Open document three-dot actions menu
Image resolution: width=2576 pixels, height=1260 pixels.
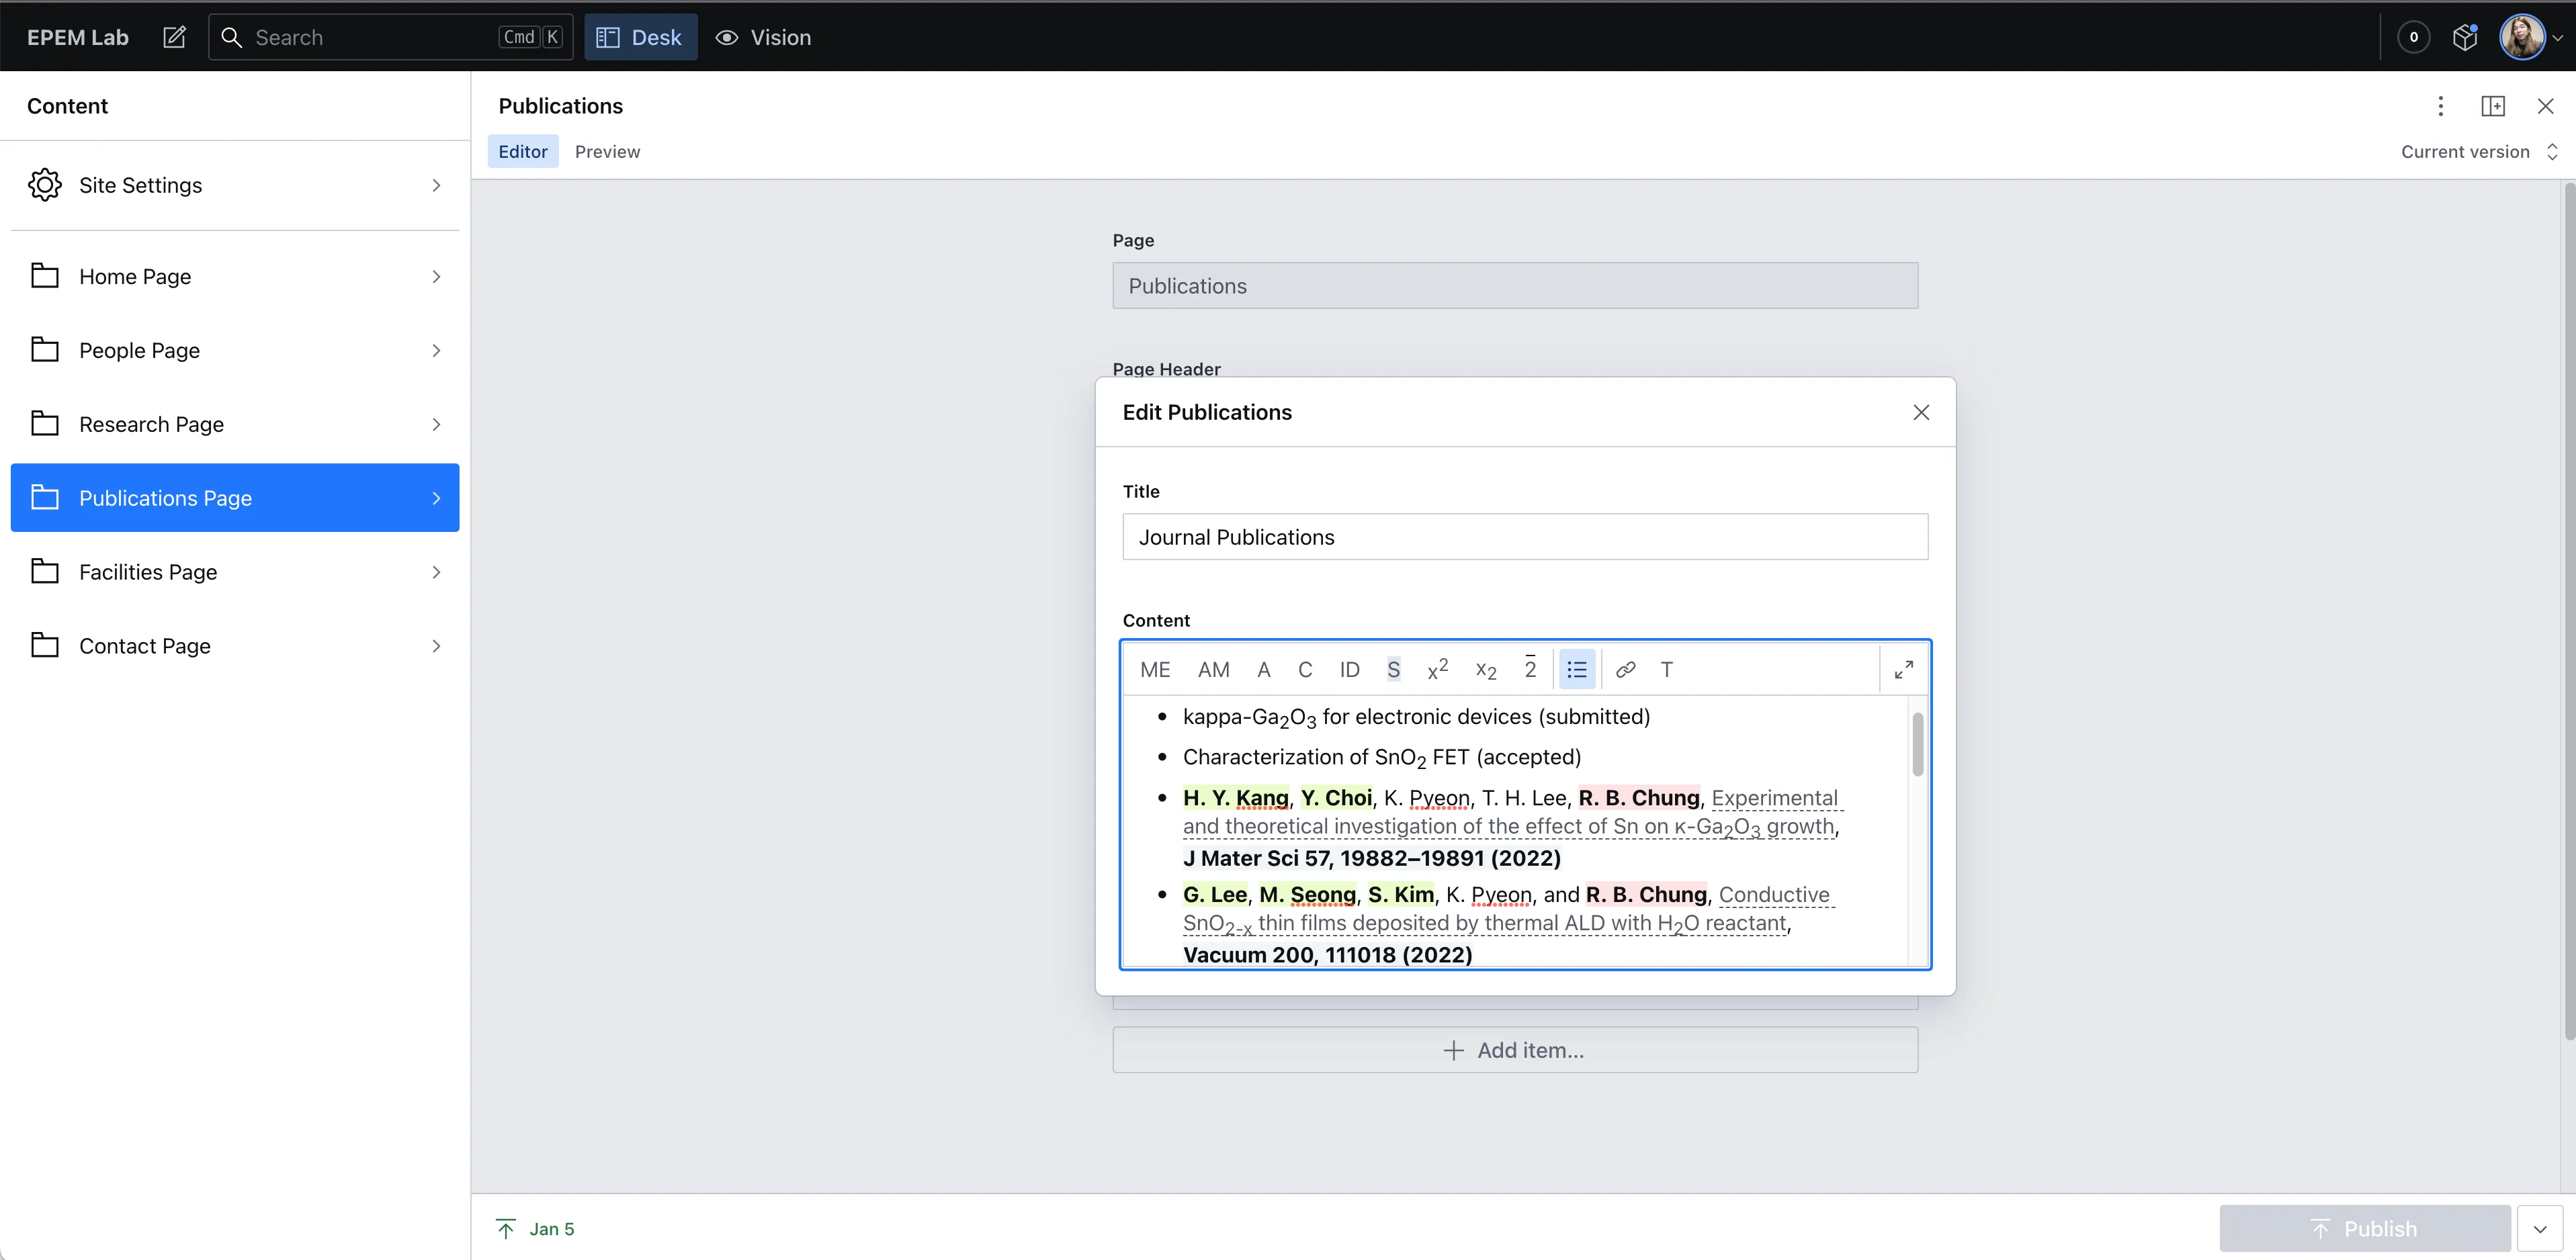pos(2440,106)
